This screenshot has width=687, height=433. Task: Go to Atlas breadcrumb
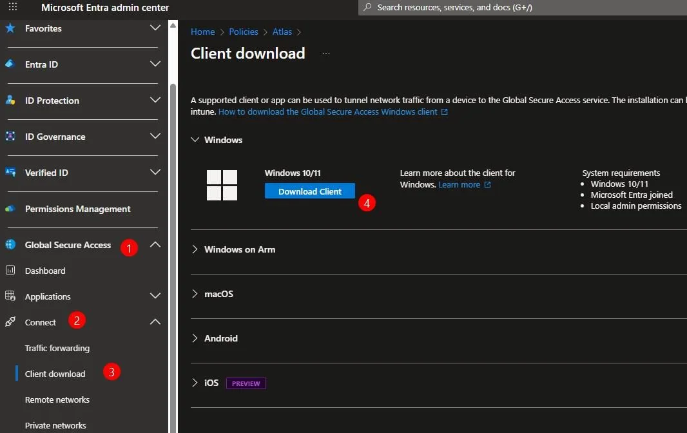pyautogui.click(x=282, y=32)
